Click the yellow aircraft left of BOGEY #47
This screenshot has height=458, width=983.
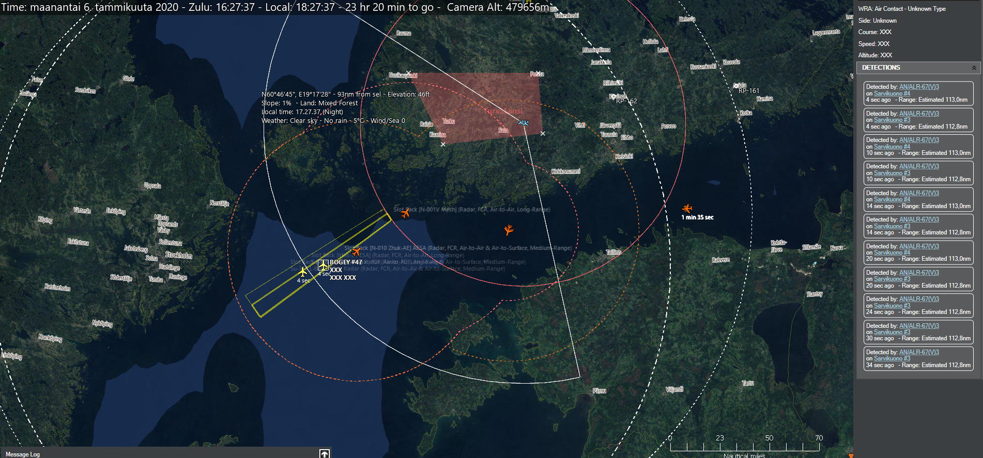[303, 272]
